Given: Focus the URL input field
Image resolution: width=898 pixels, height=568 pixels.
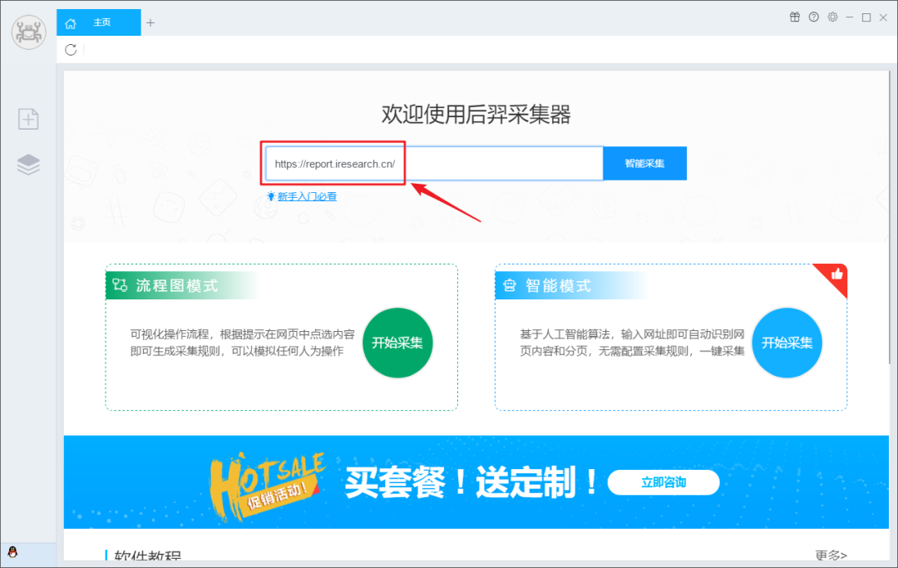Looking at the screenshot, I should 434,164.
